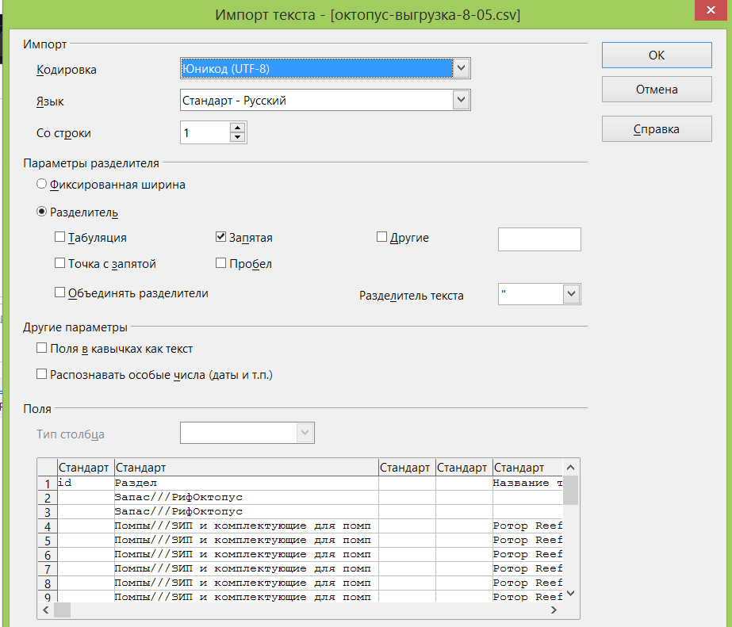Enable the Пробел checkbox
This screenshot has width=732, height=627.
tap(220, 263)
